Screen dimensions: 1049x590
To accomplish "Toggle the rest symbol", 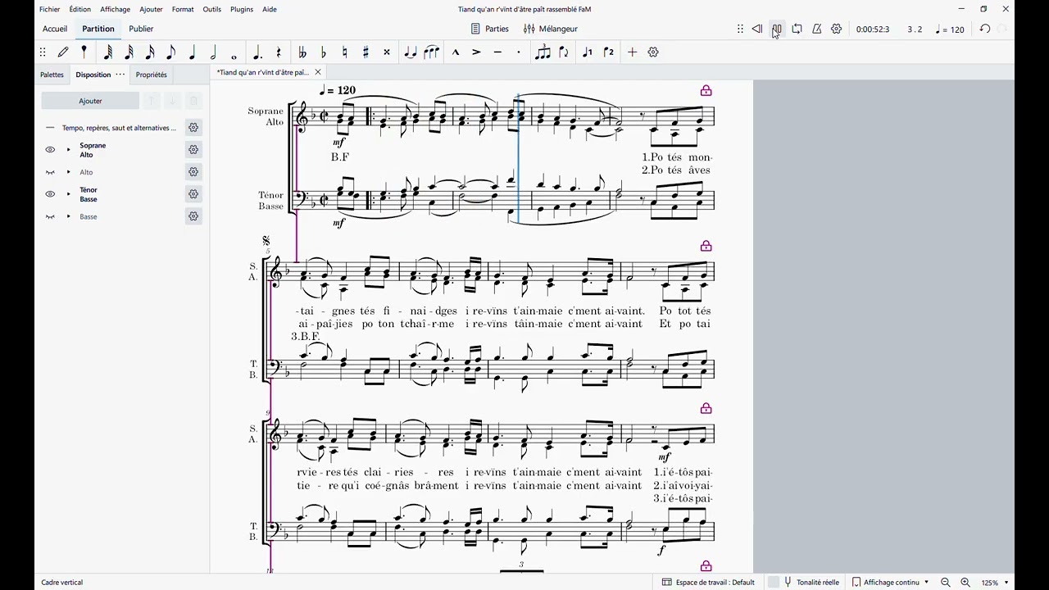I will tap(279, 52).
